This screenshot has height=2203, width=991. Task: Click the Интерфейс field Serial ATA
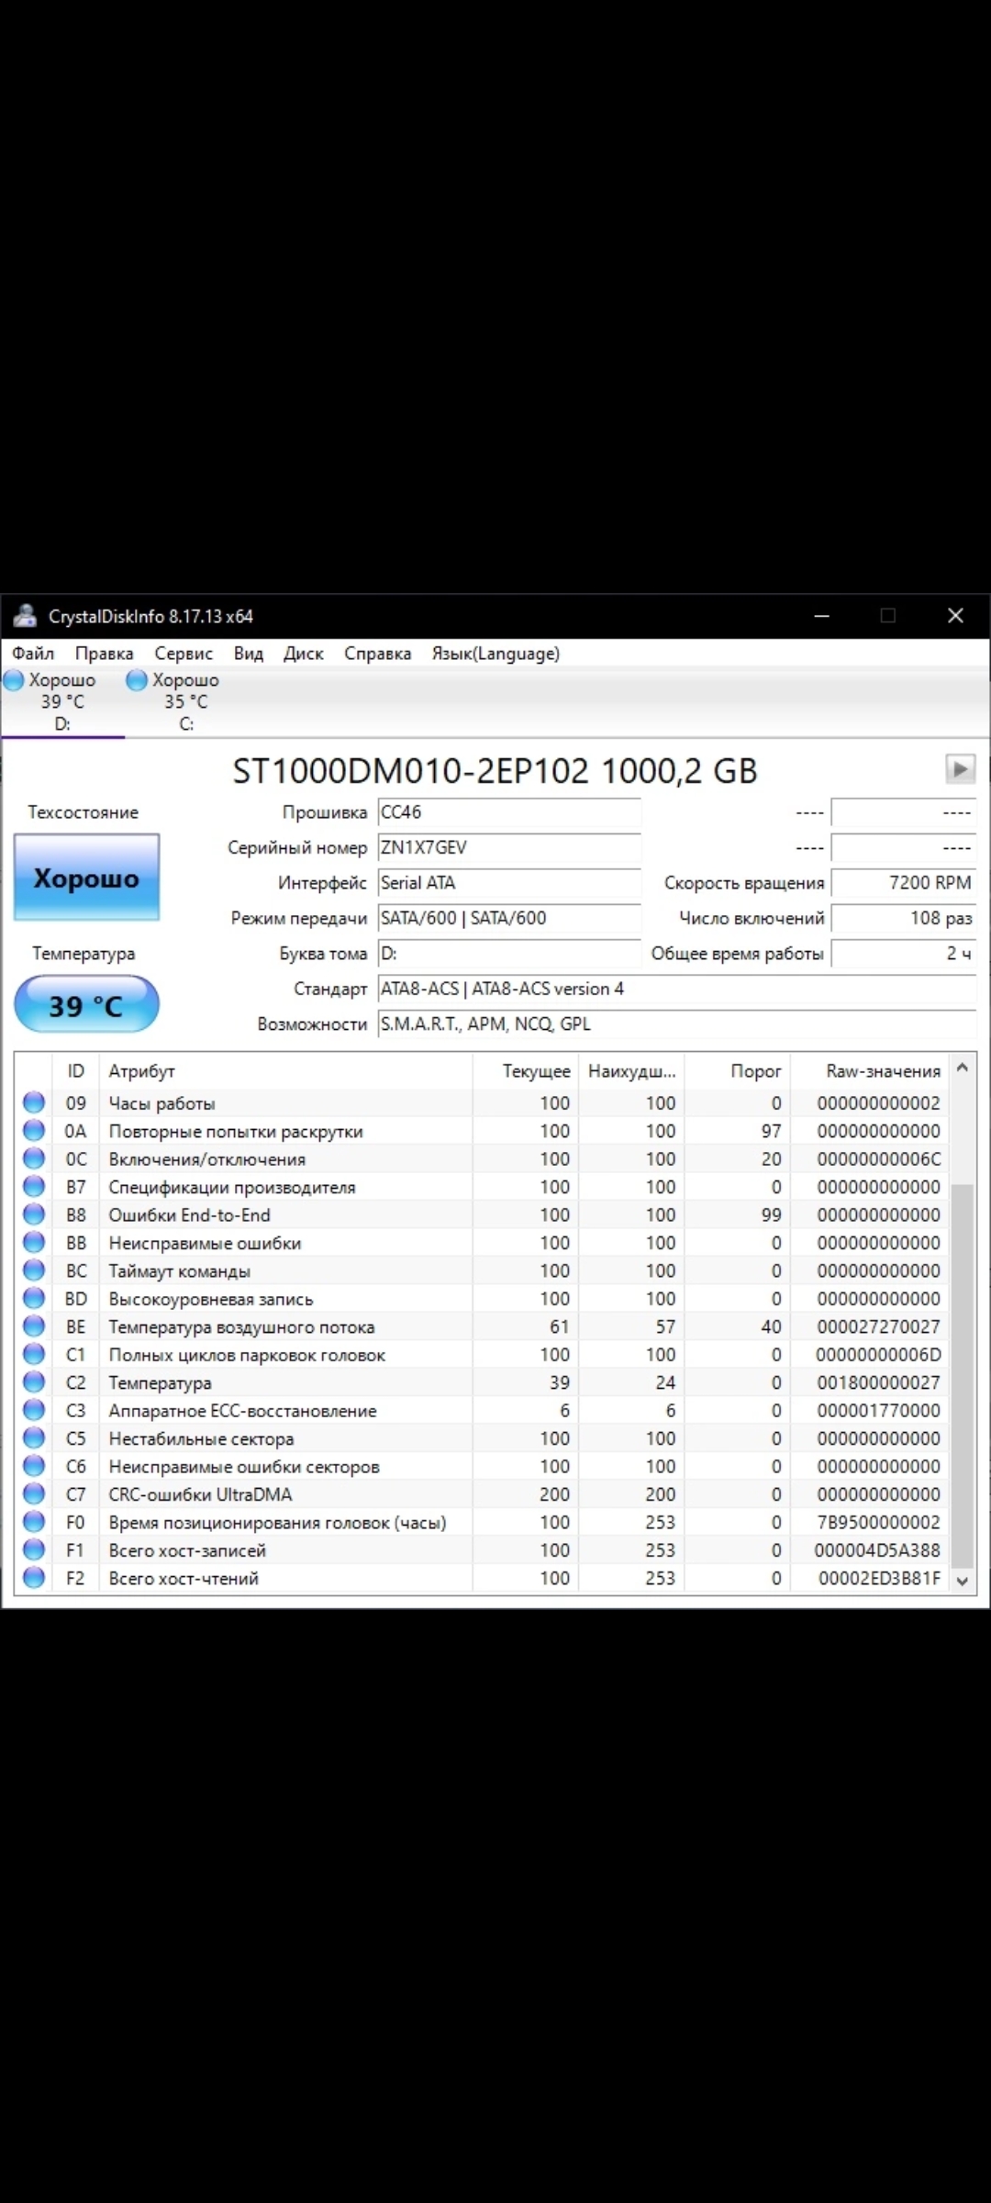tap(509, 883)
